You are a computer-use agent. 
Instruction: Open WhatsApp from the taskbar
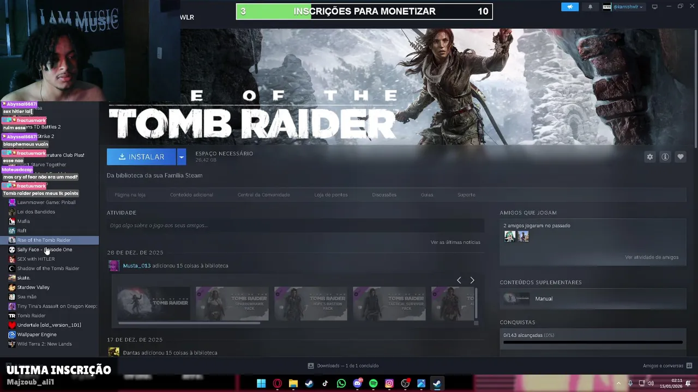pyautogui.click(x=341, y=383)
